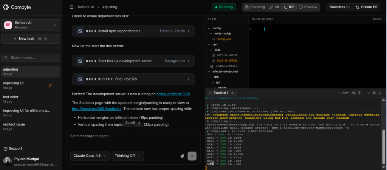Expand the Shell cbe02b output chevron

pos(189,79)
